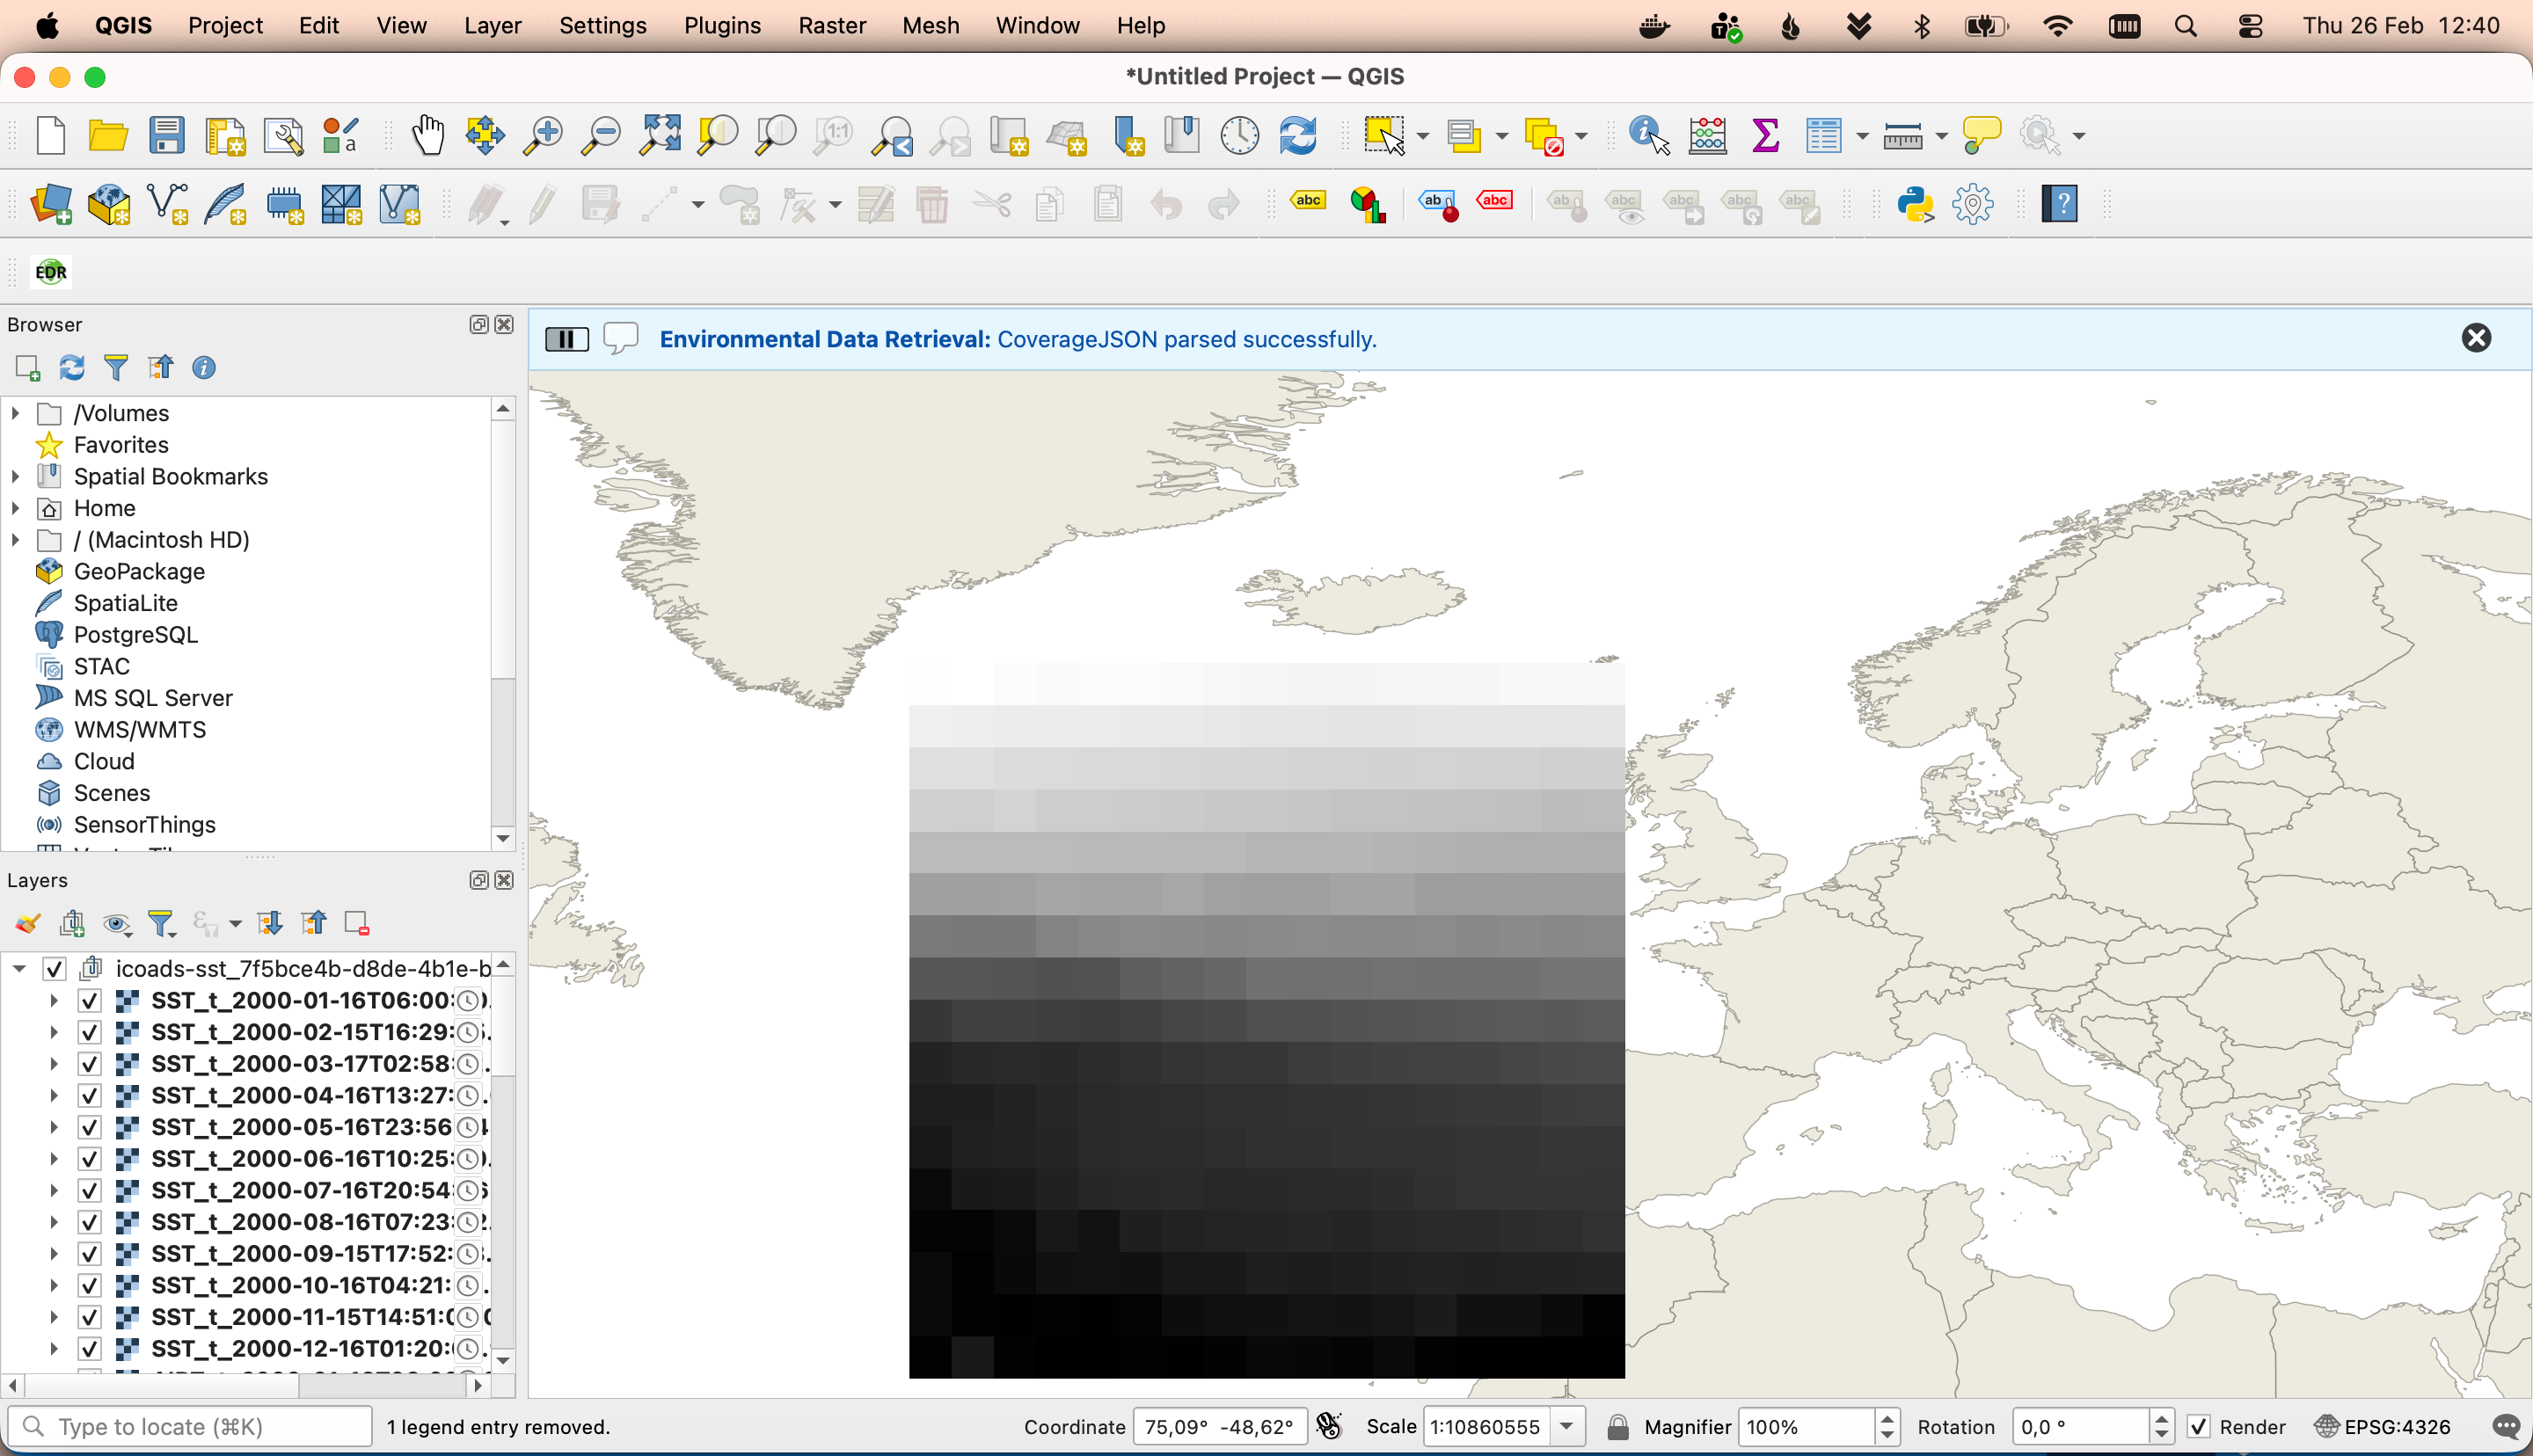Open the Python Console icon

pos(1914,205)
